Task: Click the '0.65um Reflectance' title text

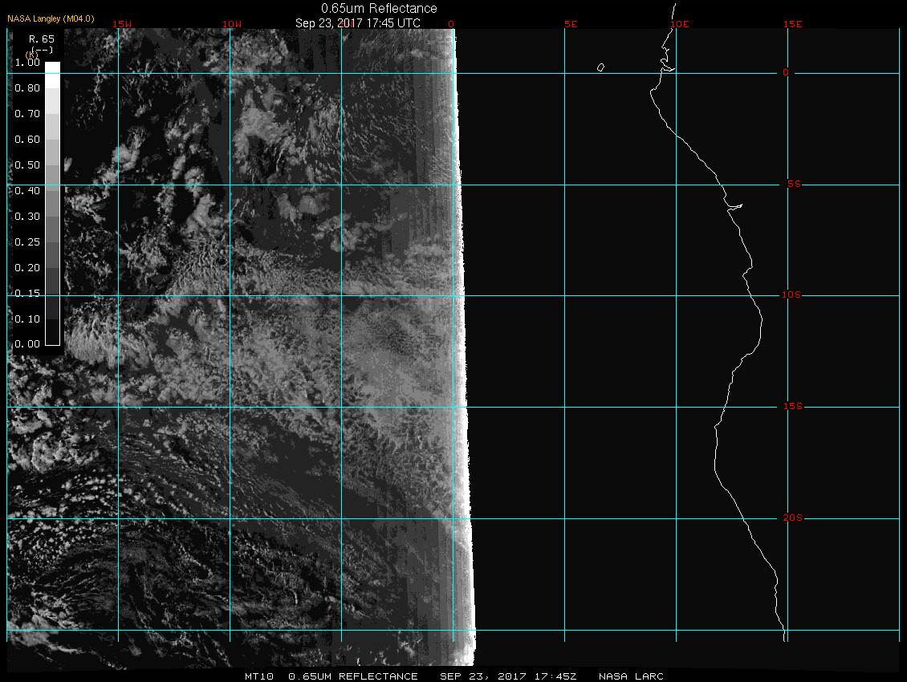Action: 379,8
